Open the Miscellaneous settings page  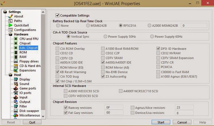(x=30, y=115)
